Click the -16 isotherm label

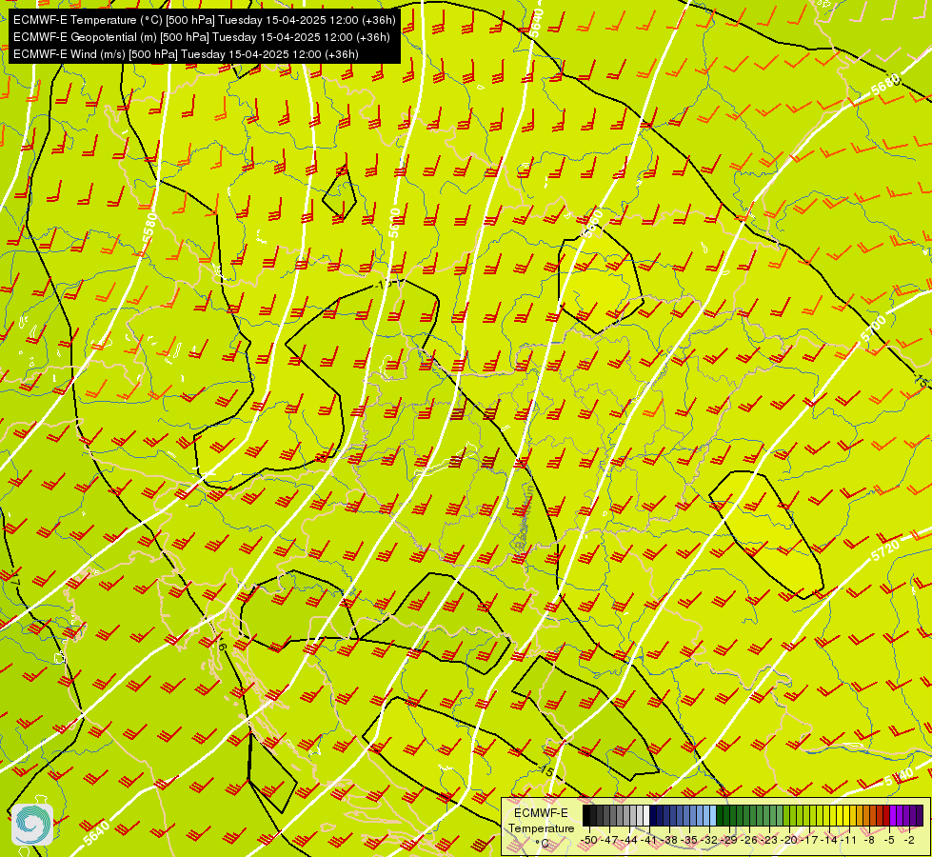(221, 644)
